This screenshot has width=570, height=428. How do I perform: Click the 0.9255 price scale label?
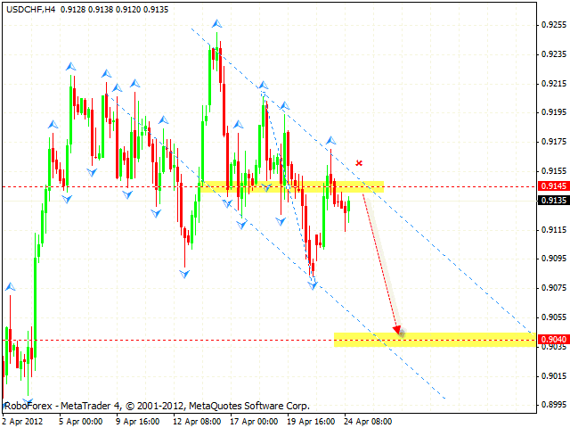click(553, 26)
